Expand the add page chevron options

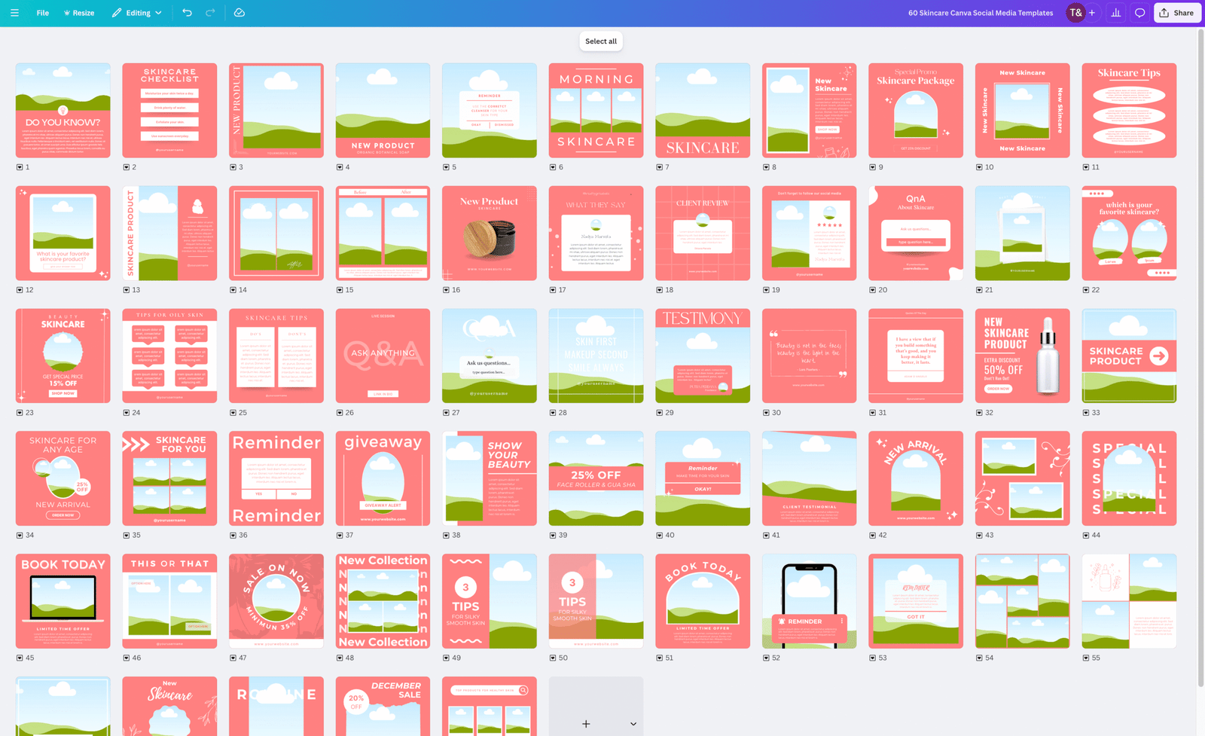[633, 724]
